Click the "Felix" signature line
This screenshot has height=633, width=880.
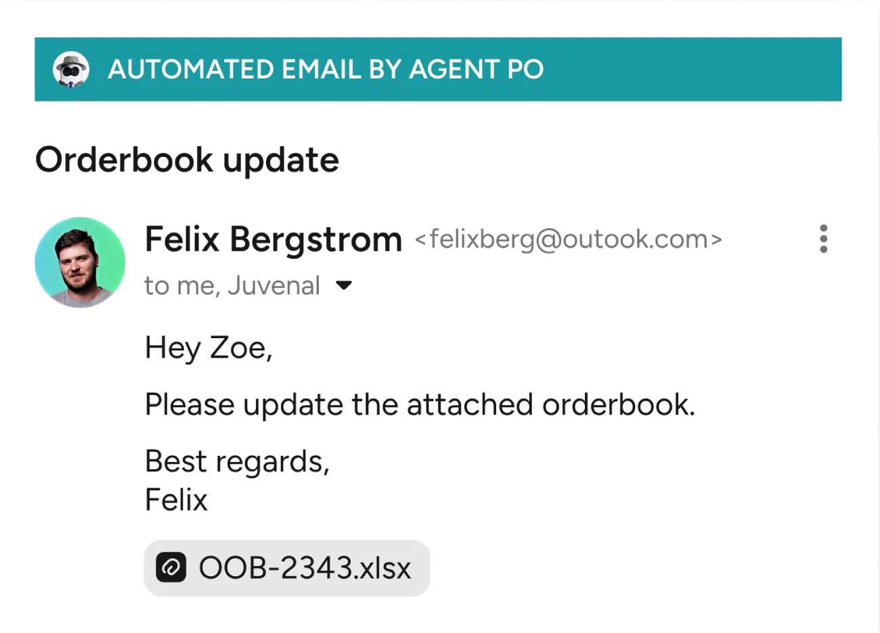(x=176, y=500)
